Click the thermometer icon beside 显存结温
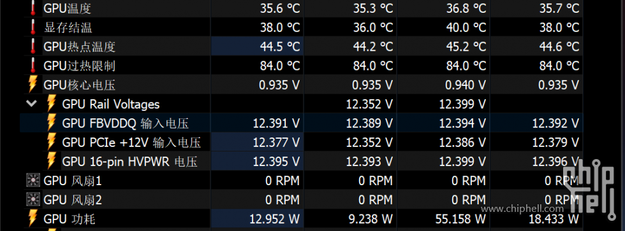Viewport: 625px width, 231px height. point(33,27)
